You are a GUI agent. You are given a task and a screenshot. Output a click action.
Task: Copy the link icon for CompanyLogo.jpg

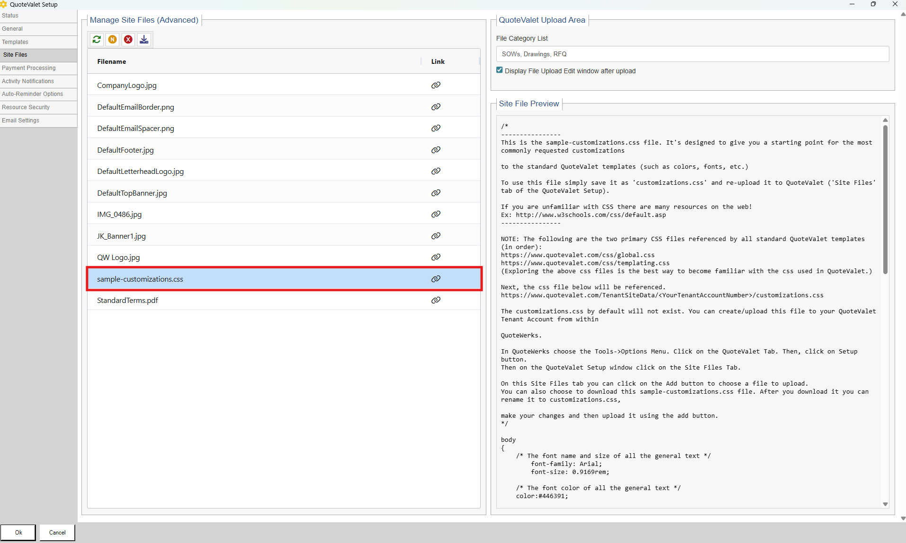click(x=436, y=85)
